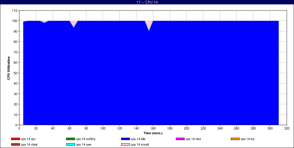Select the 'cpu 14 iowait' legend label
This screenshot has height=148, width=294.
[x=140, y=144]
